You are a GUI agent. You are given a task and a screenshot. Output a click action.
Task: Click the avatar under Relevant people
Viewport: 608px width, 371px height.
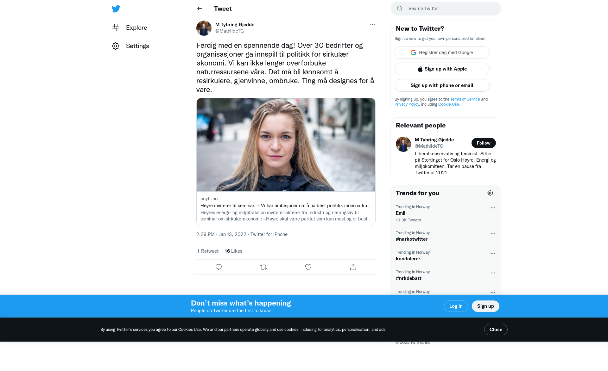tap(403, 144)
